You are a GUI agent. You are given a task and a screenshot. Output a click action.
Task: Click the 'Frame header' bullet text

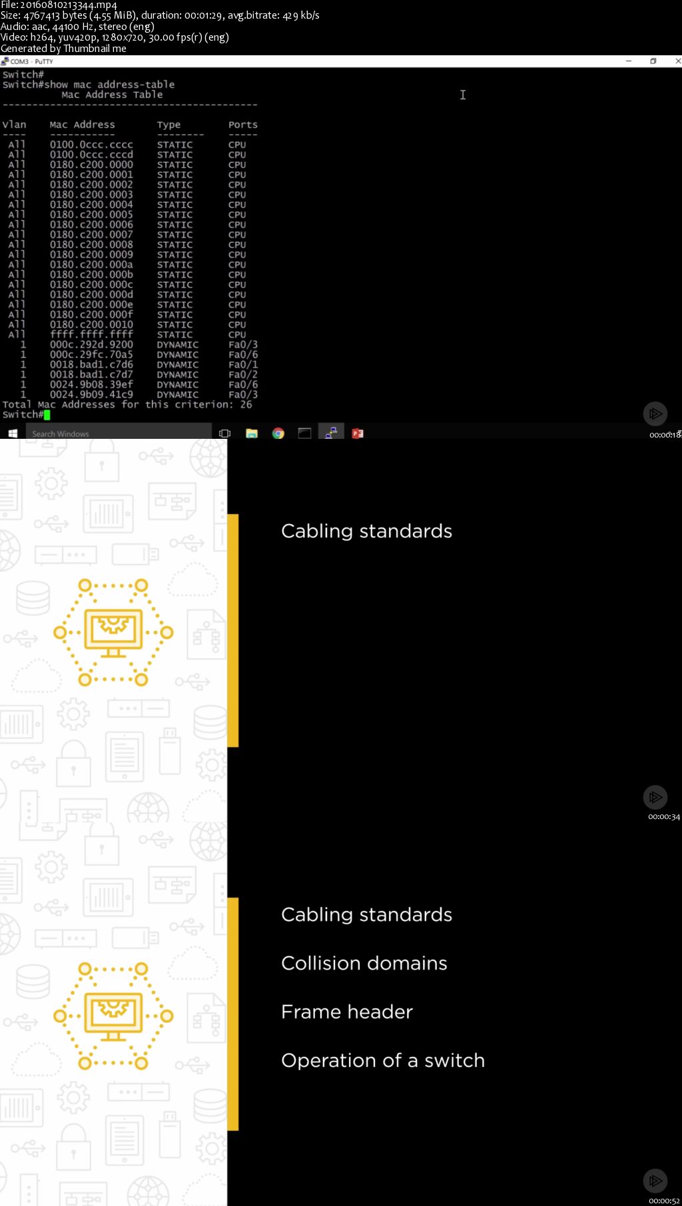coord(347,1012)
